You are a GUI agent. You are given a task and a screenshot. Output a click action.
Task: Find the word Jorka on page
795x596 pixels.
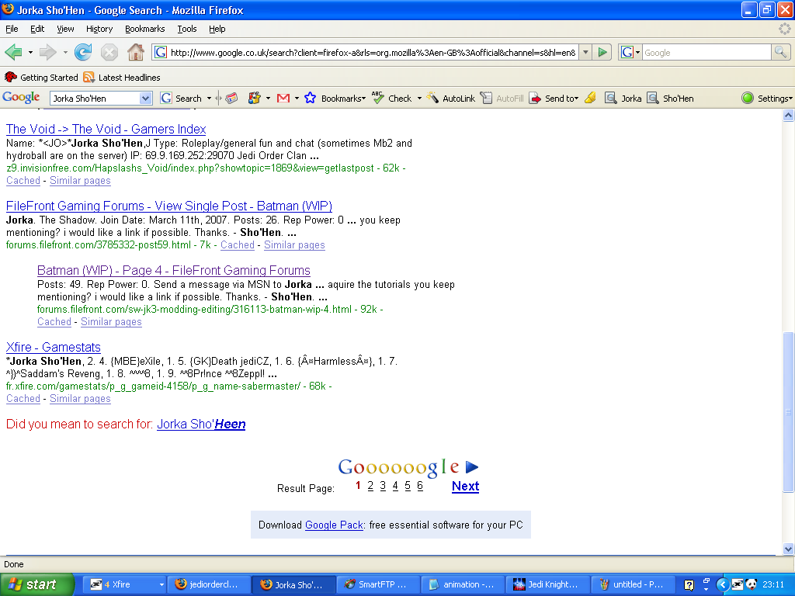[623, 99]
